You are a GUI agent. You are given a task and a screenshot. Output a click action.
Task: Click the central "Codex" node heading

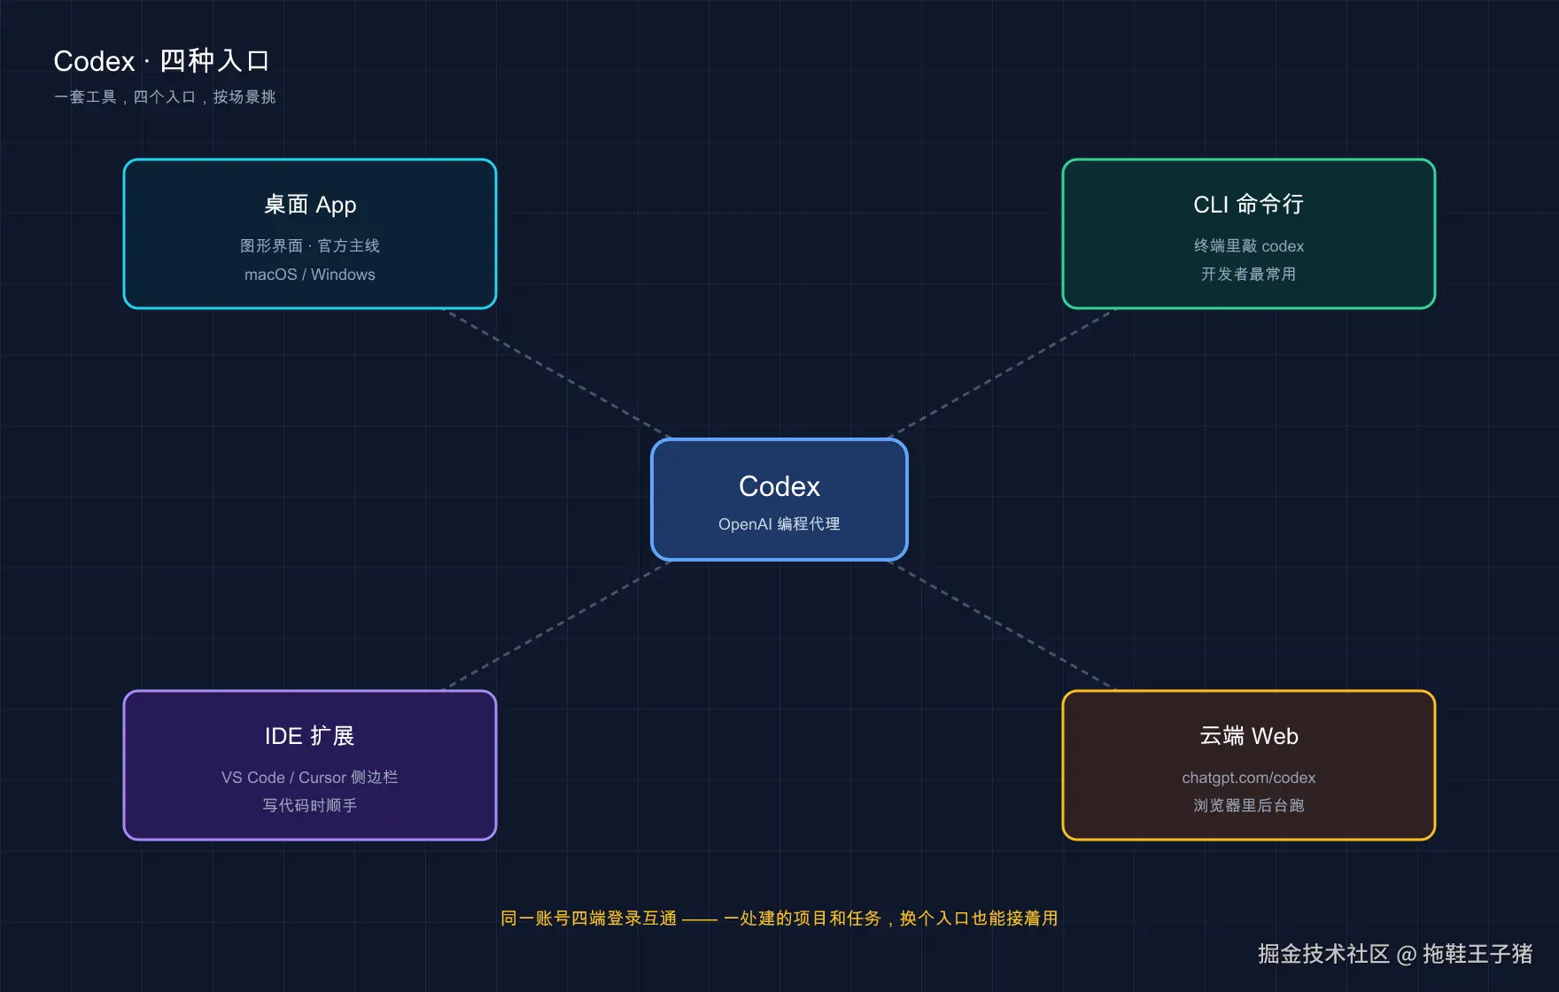(x=779, y=486)
